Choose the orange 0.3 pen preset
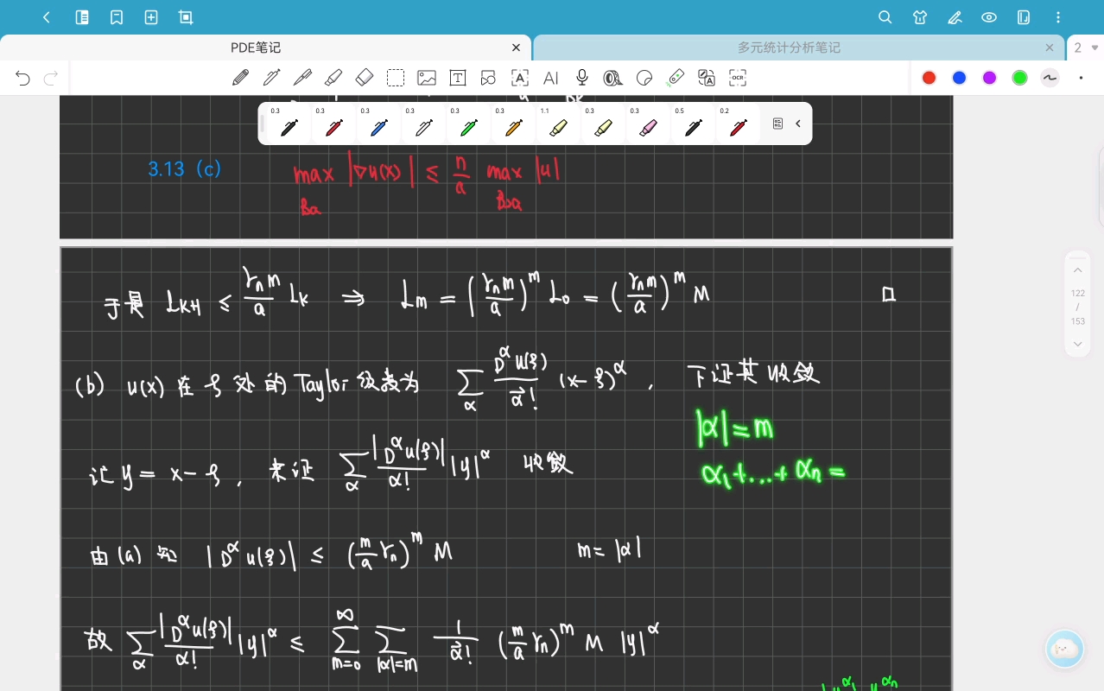This screenshot has height=691, width=1104. [514, 124]
